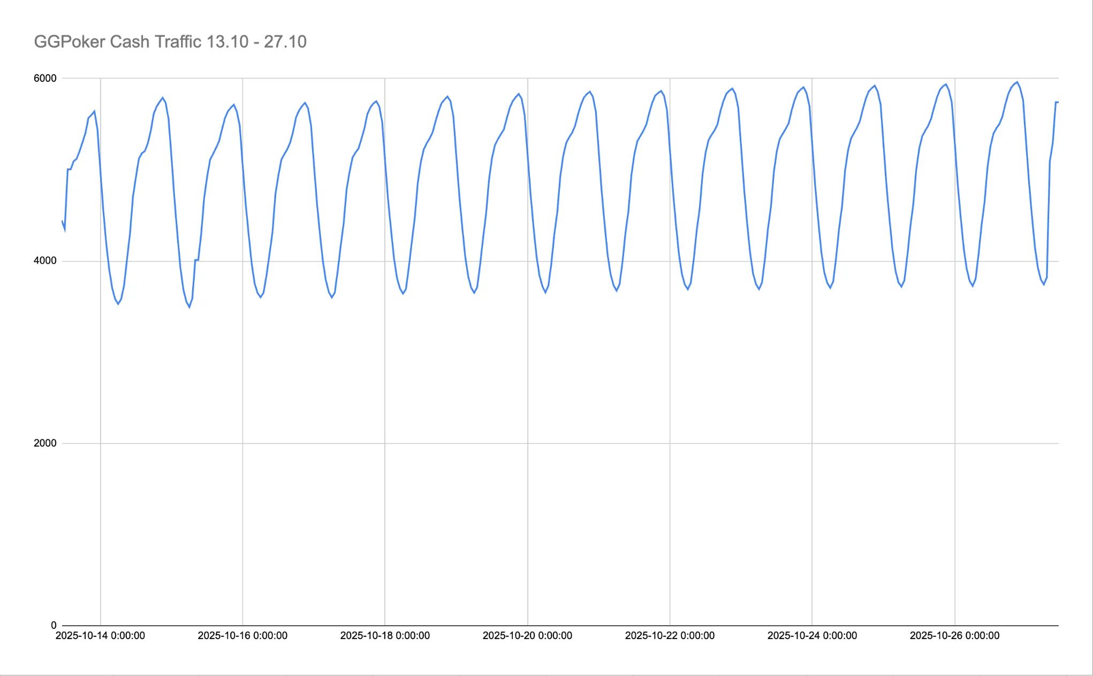Select the '2025-10-20 0:00:00' x-axis label
This screenshot has height=676, width=1093.
tap(526, 635)
